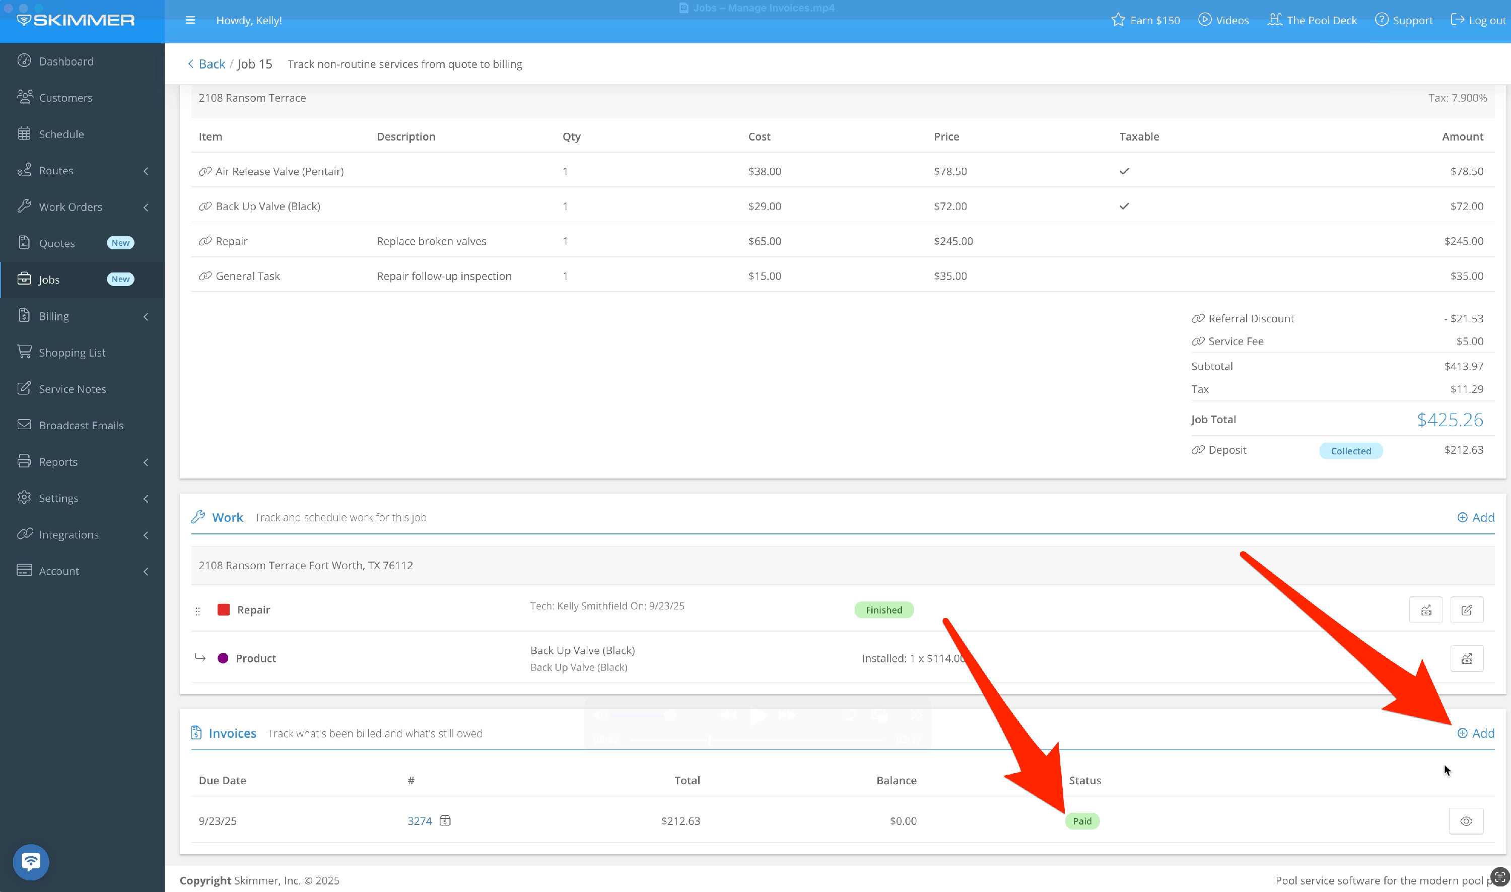Screen dimensions: 1511x892
Task: Click the photo icon on Repair work row
Action: (x=1425, y=610)
